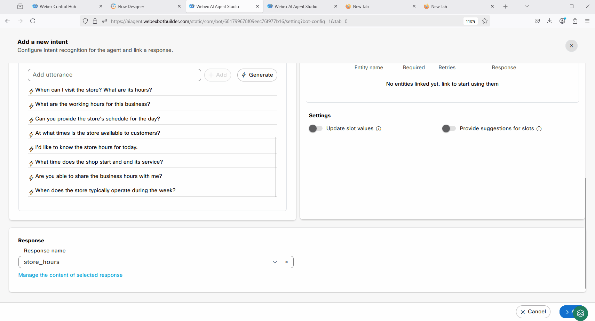Screen dimensions: 595x321
Task: Enable the Update slot values toggle
Action: [x=316, y=128]
